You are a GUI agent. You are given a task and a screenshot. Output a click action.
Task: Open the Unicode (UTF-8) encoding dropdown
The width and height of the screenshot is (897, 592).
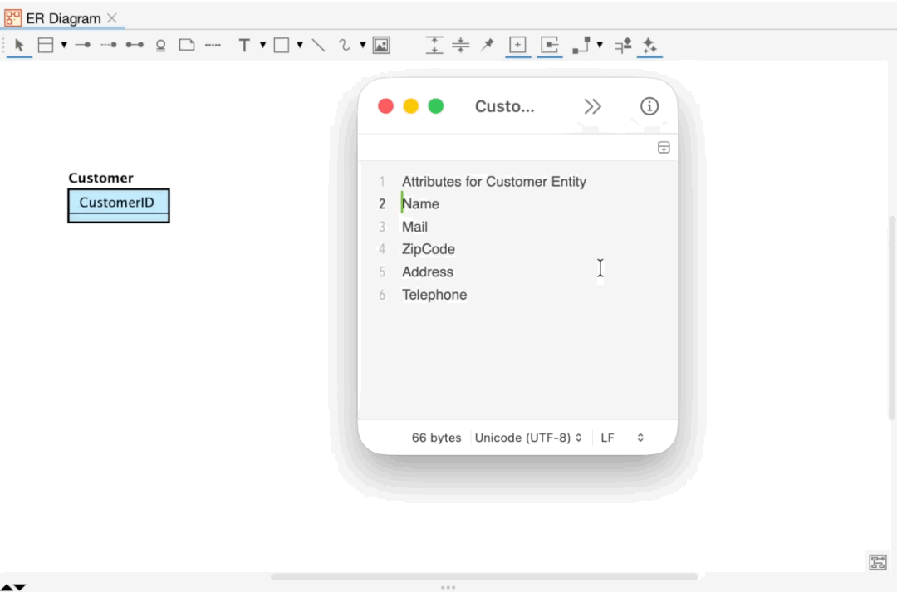pos(529,438)
